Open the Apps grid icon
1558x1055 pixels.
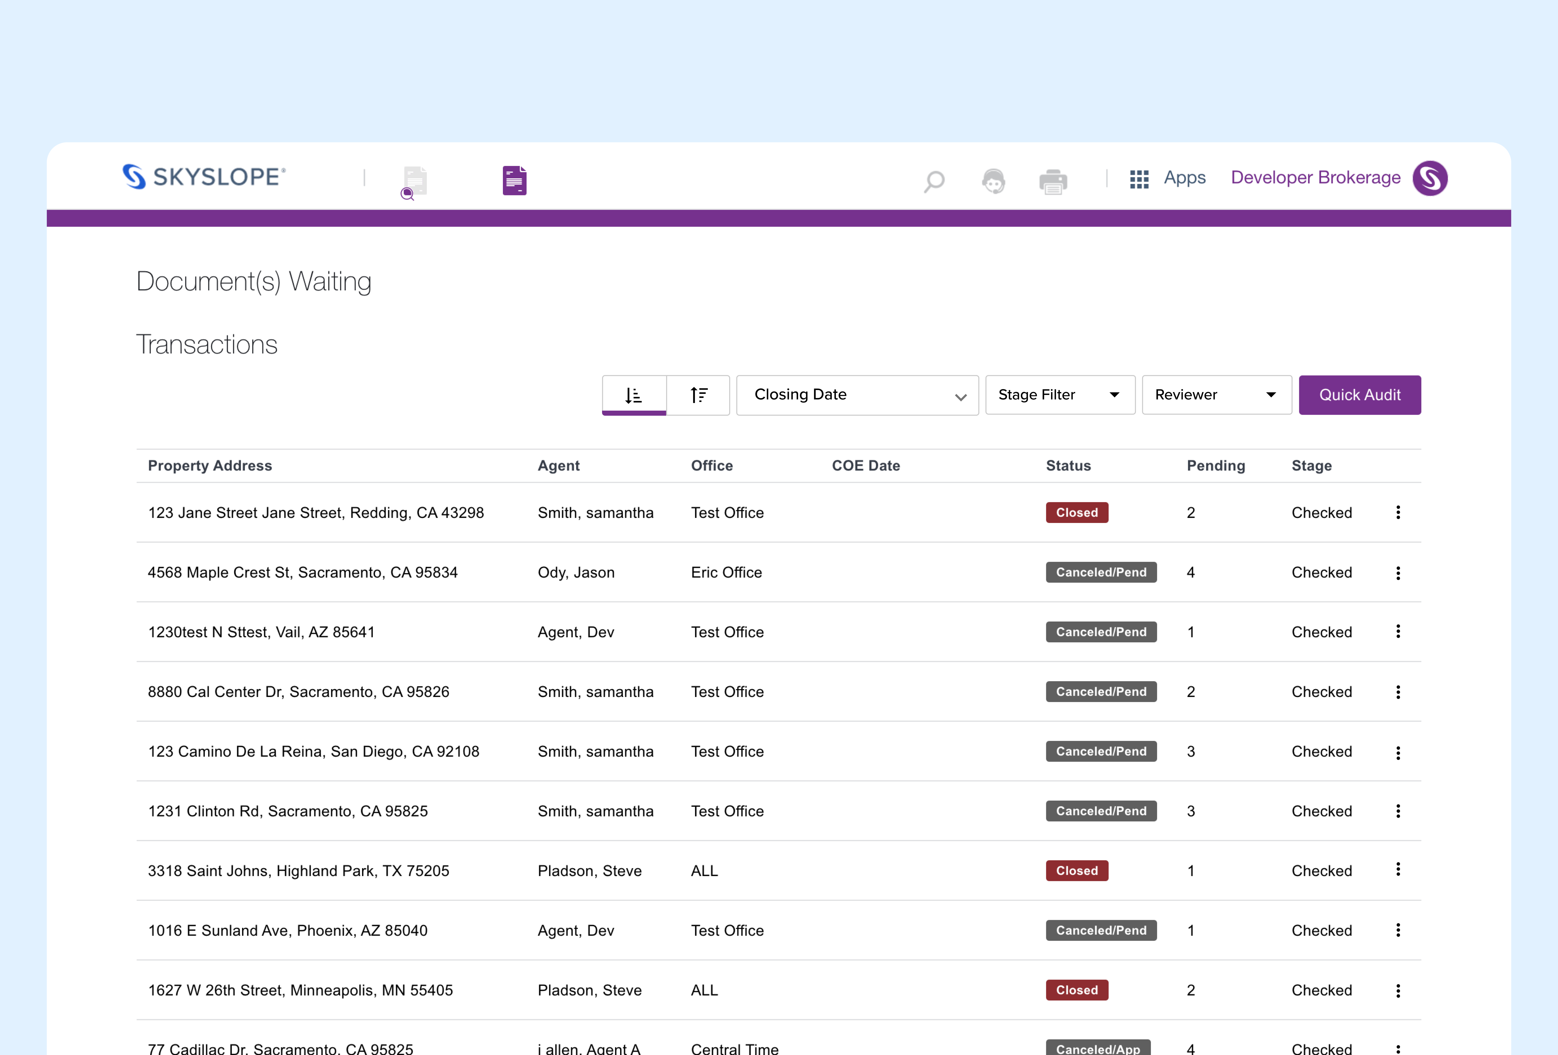1139,179
